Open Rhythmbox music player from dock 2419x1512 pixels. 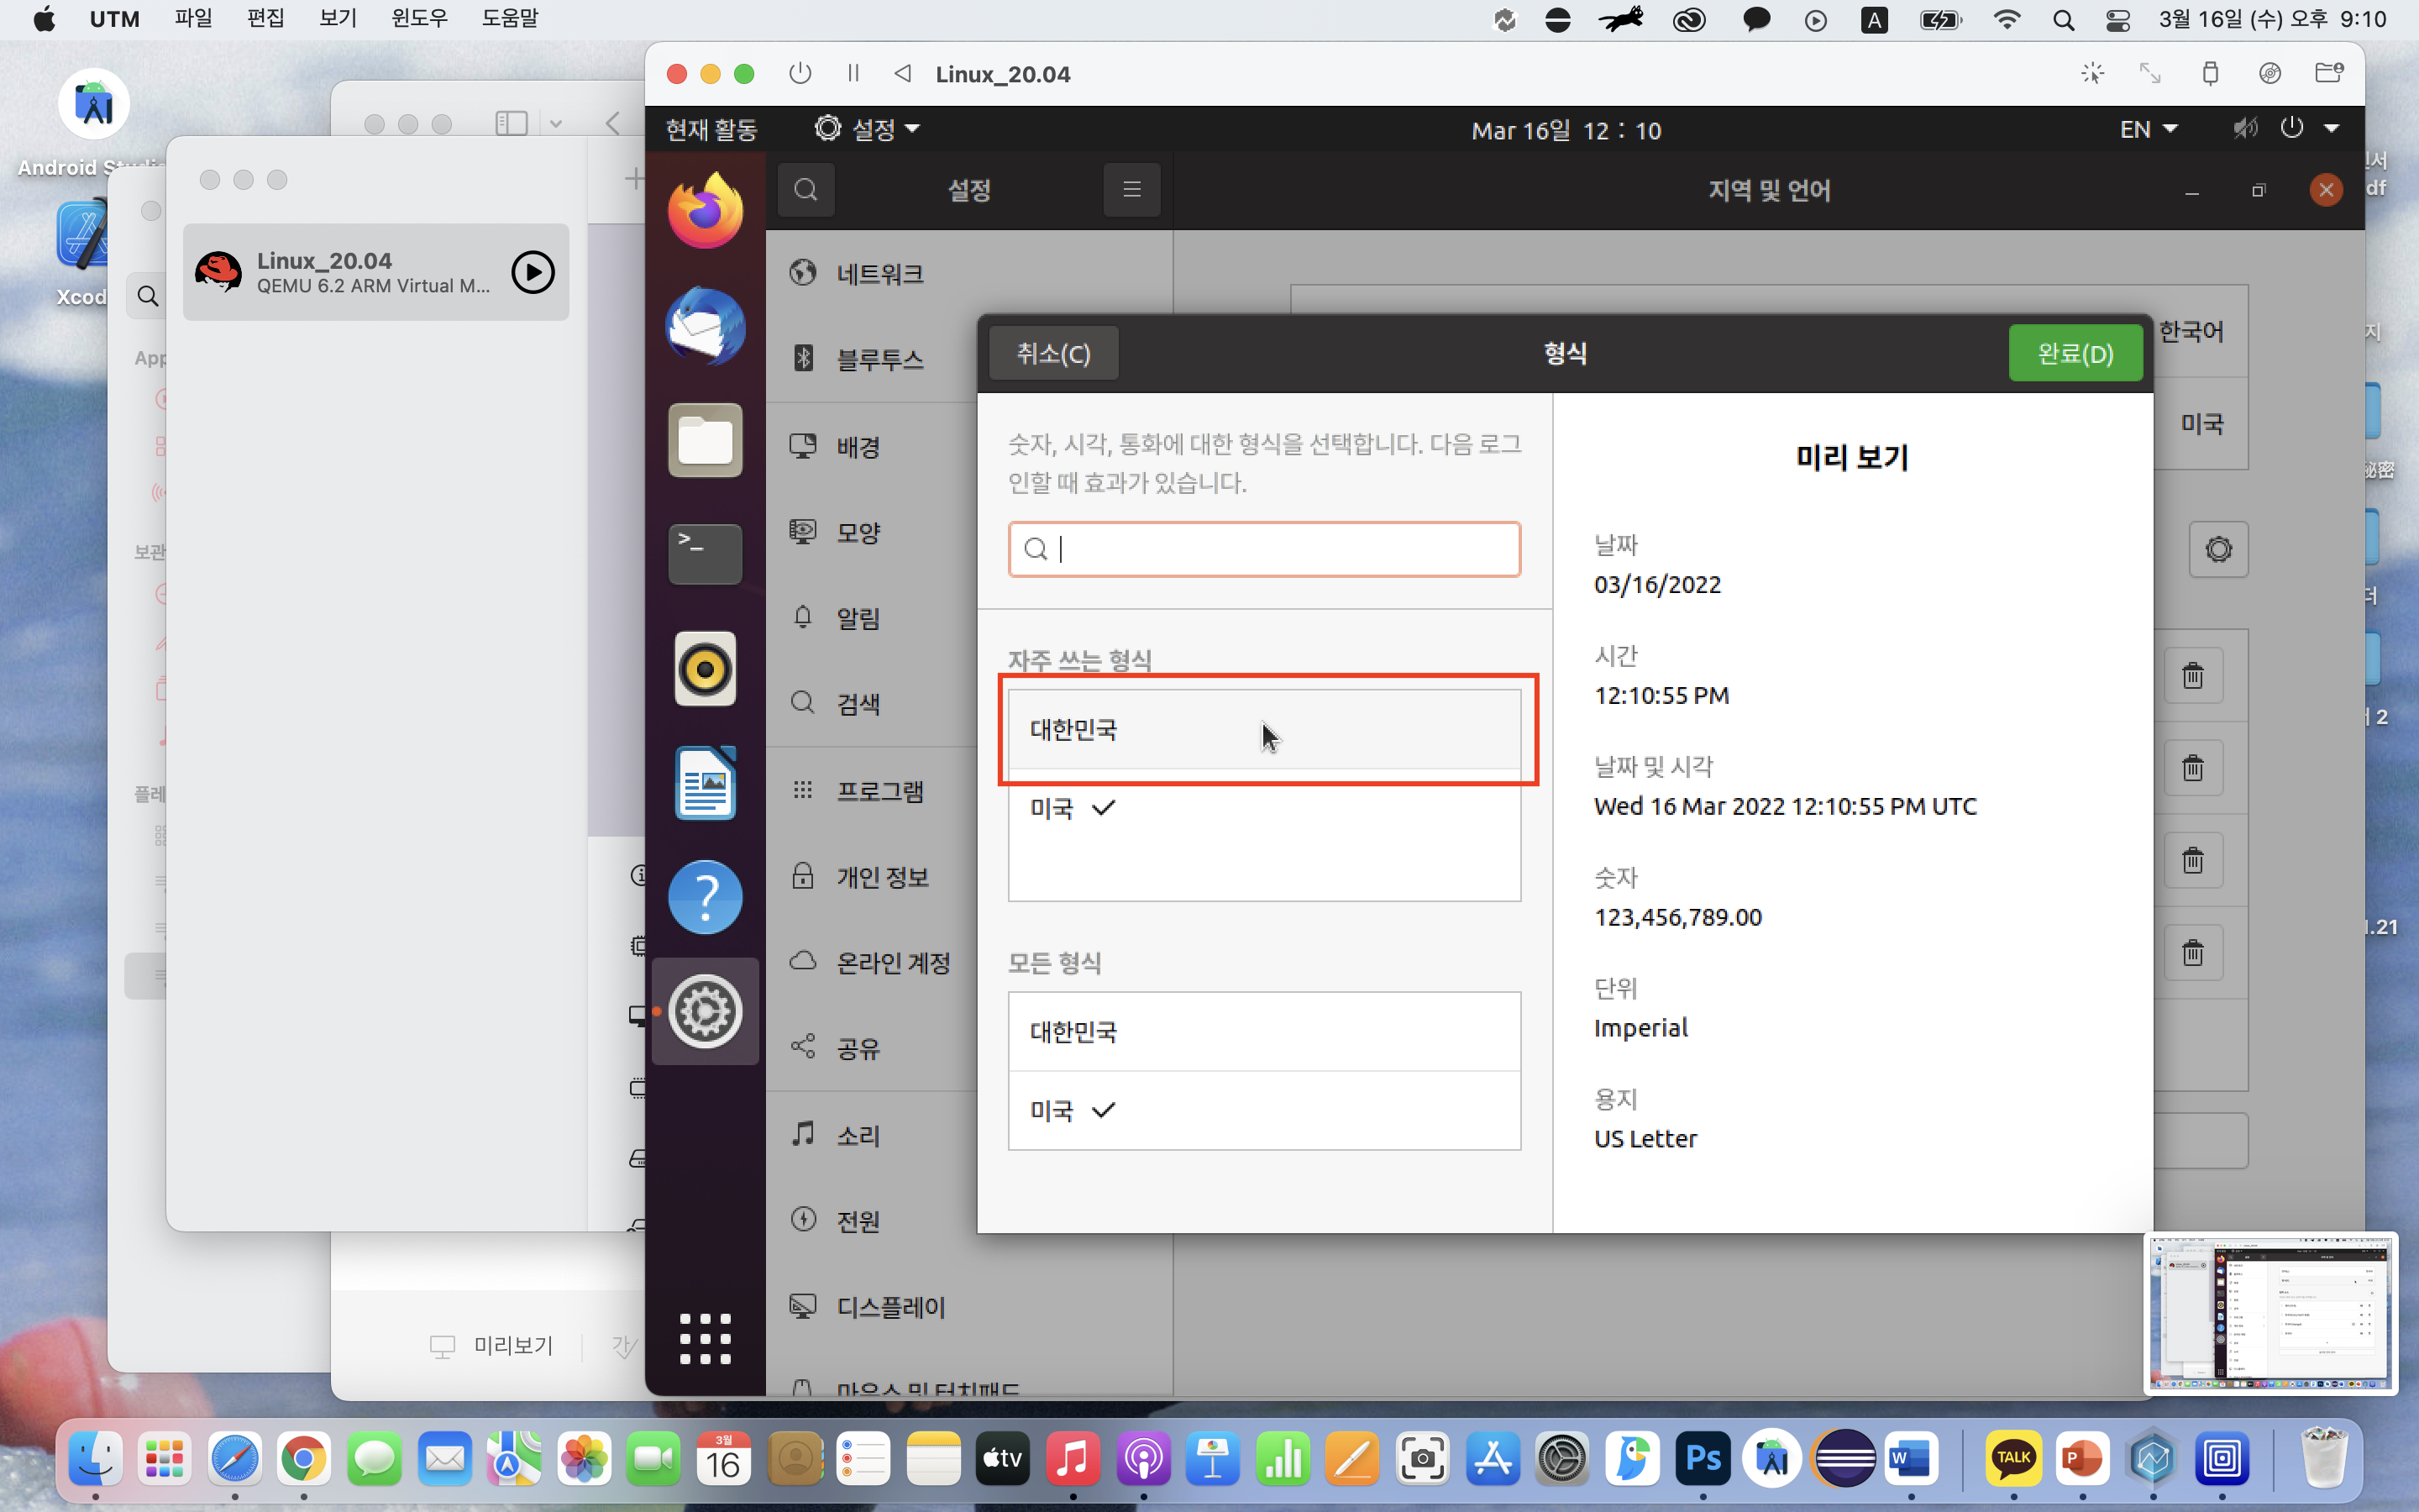coord(705,668)
